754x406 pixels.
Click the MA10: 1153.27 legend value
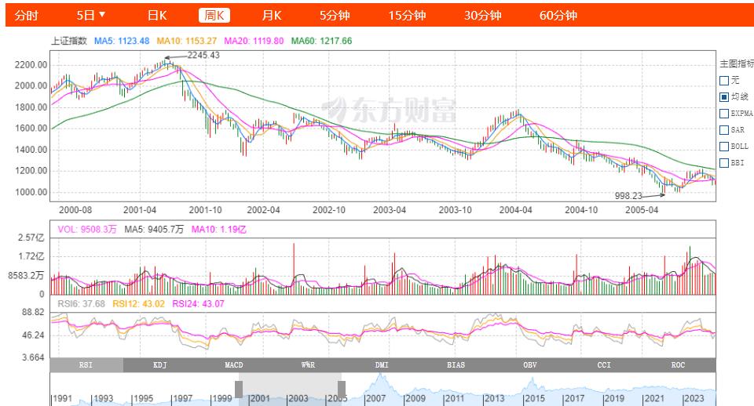pyautogui.click(x=187, y=42)
